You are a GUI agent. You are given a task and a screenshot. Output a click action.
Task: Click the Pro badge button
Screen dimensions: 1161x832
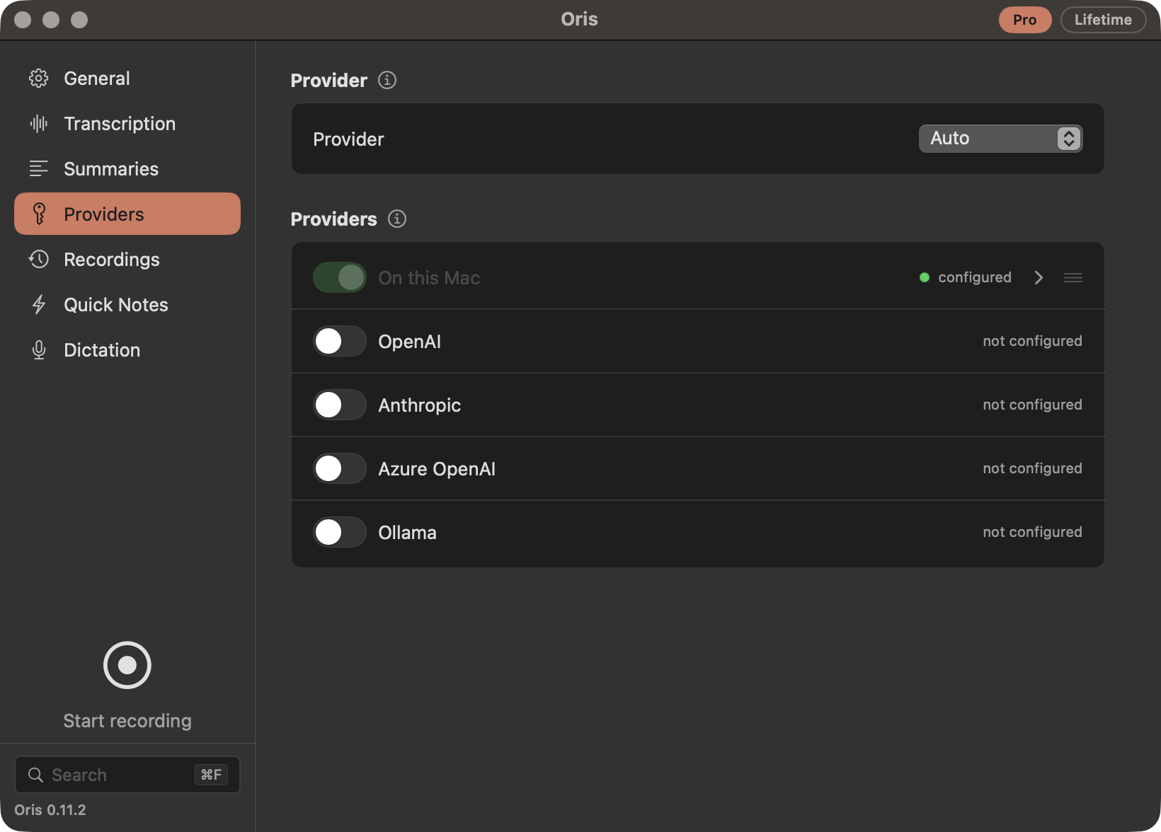(x=1025, y=20)
